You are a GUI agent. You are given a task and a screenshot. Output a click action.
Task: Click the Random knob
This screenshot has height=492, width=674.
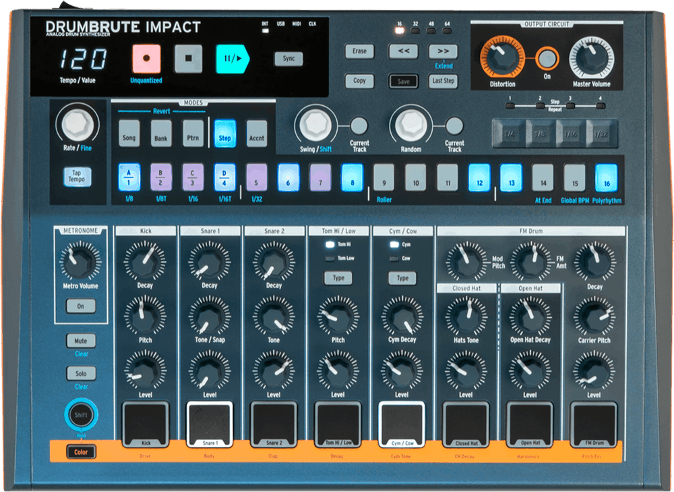411,125
